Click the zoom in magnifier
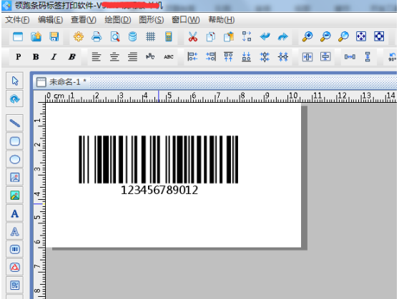The width and height of the screenshot is (399, 299). click(x=307, y=36)
